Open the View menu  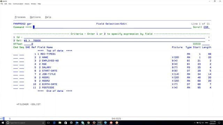10,4
